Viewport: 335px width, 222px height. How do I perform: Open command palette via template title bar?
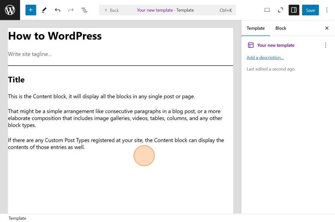coord(167,10)
